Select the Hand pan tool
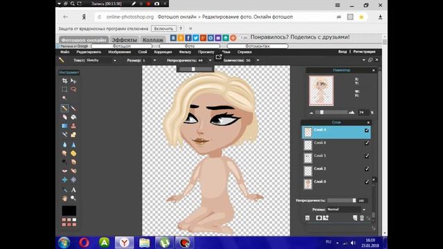 tap(64, 199)
